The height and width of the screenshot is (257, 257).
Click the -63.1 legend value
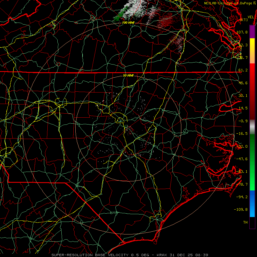pyautogui.click(x=242, y=172)
